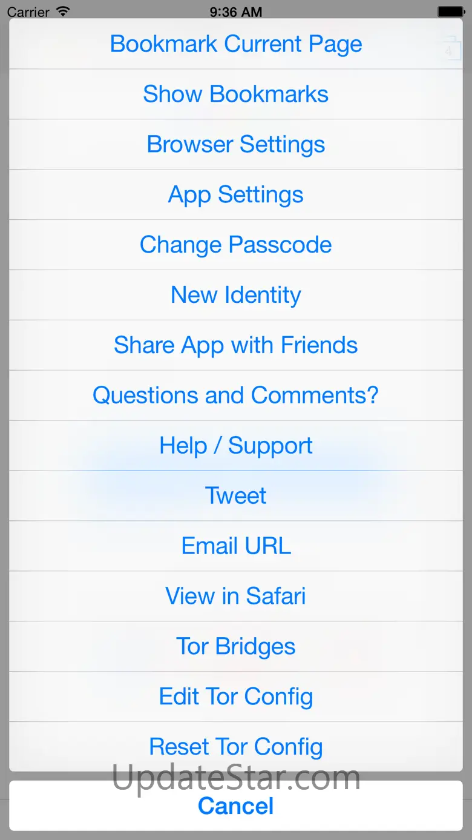Open Tor Bridges settings

point(236,647)
